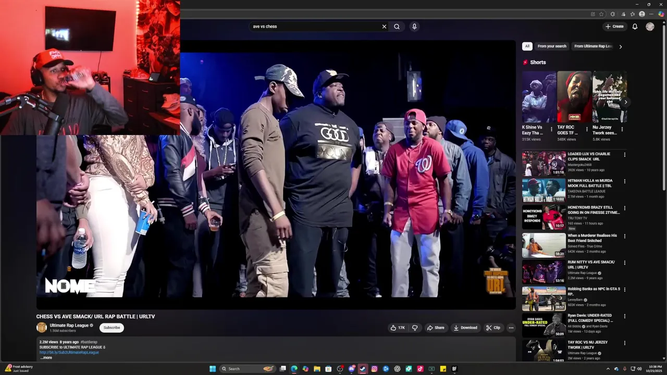Open more actions ellipsis under video
667x375 pixels.
(x=511, y=328)
